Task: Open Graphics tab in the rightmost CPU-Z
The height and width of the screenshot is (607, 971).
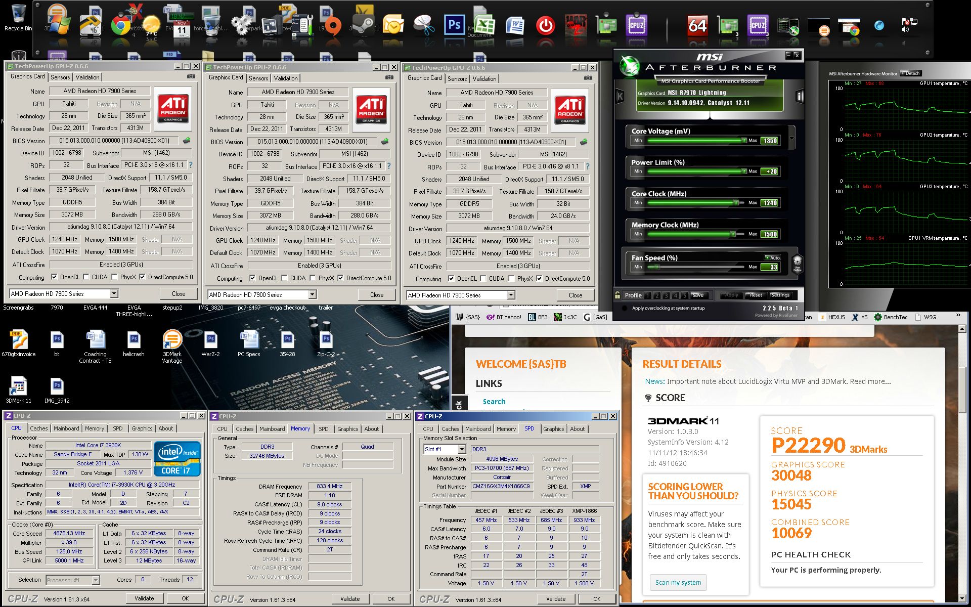Action: click(x=553, y=429)
